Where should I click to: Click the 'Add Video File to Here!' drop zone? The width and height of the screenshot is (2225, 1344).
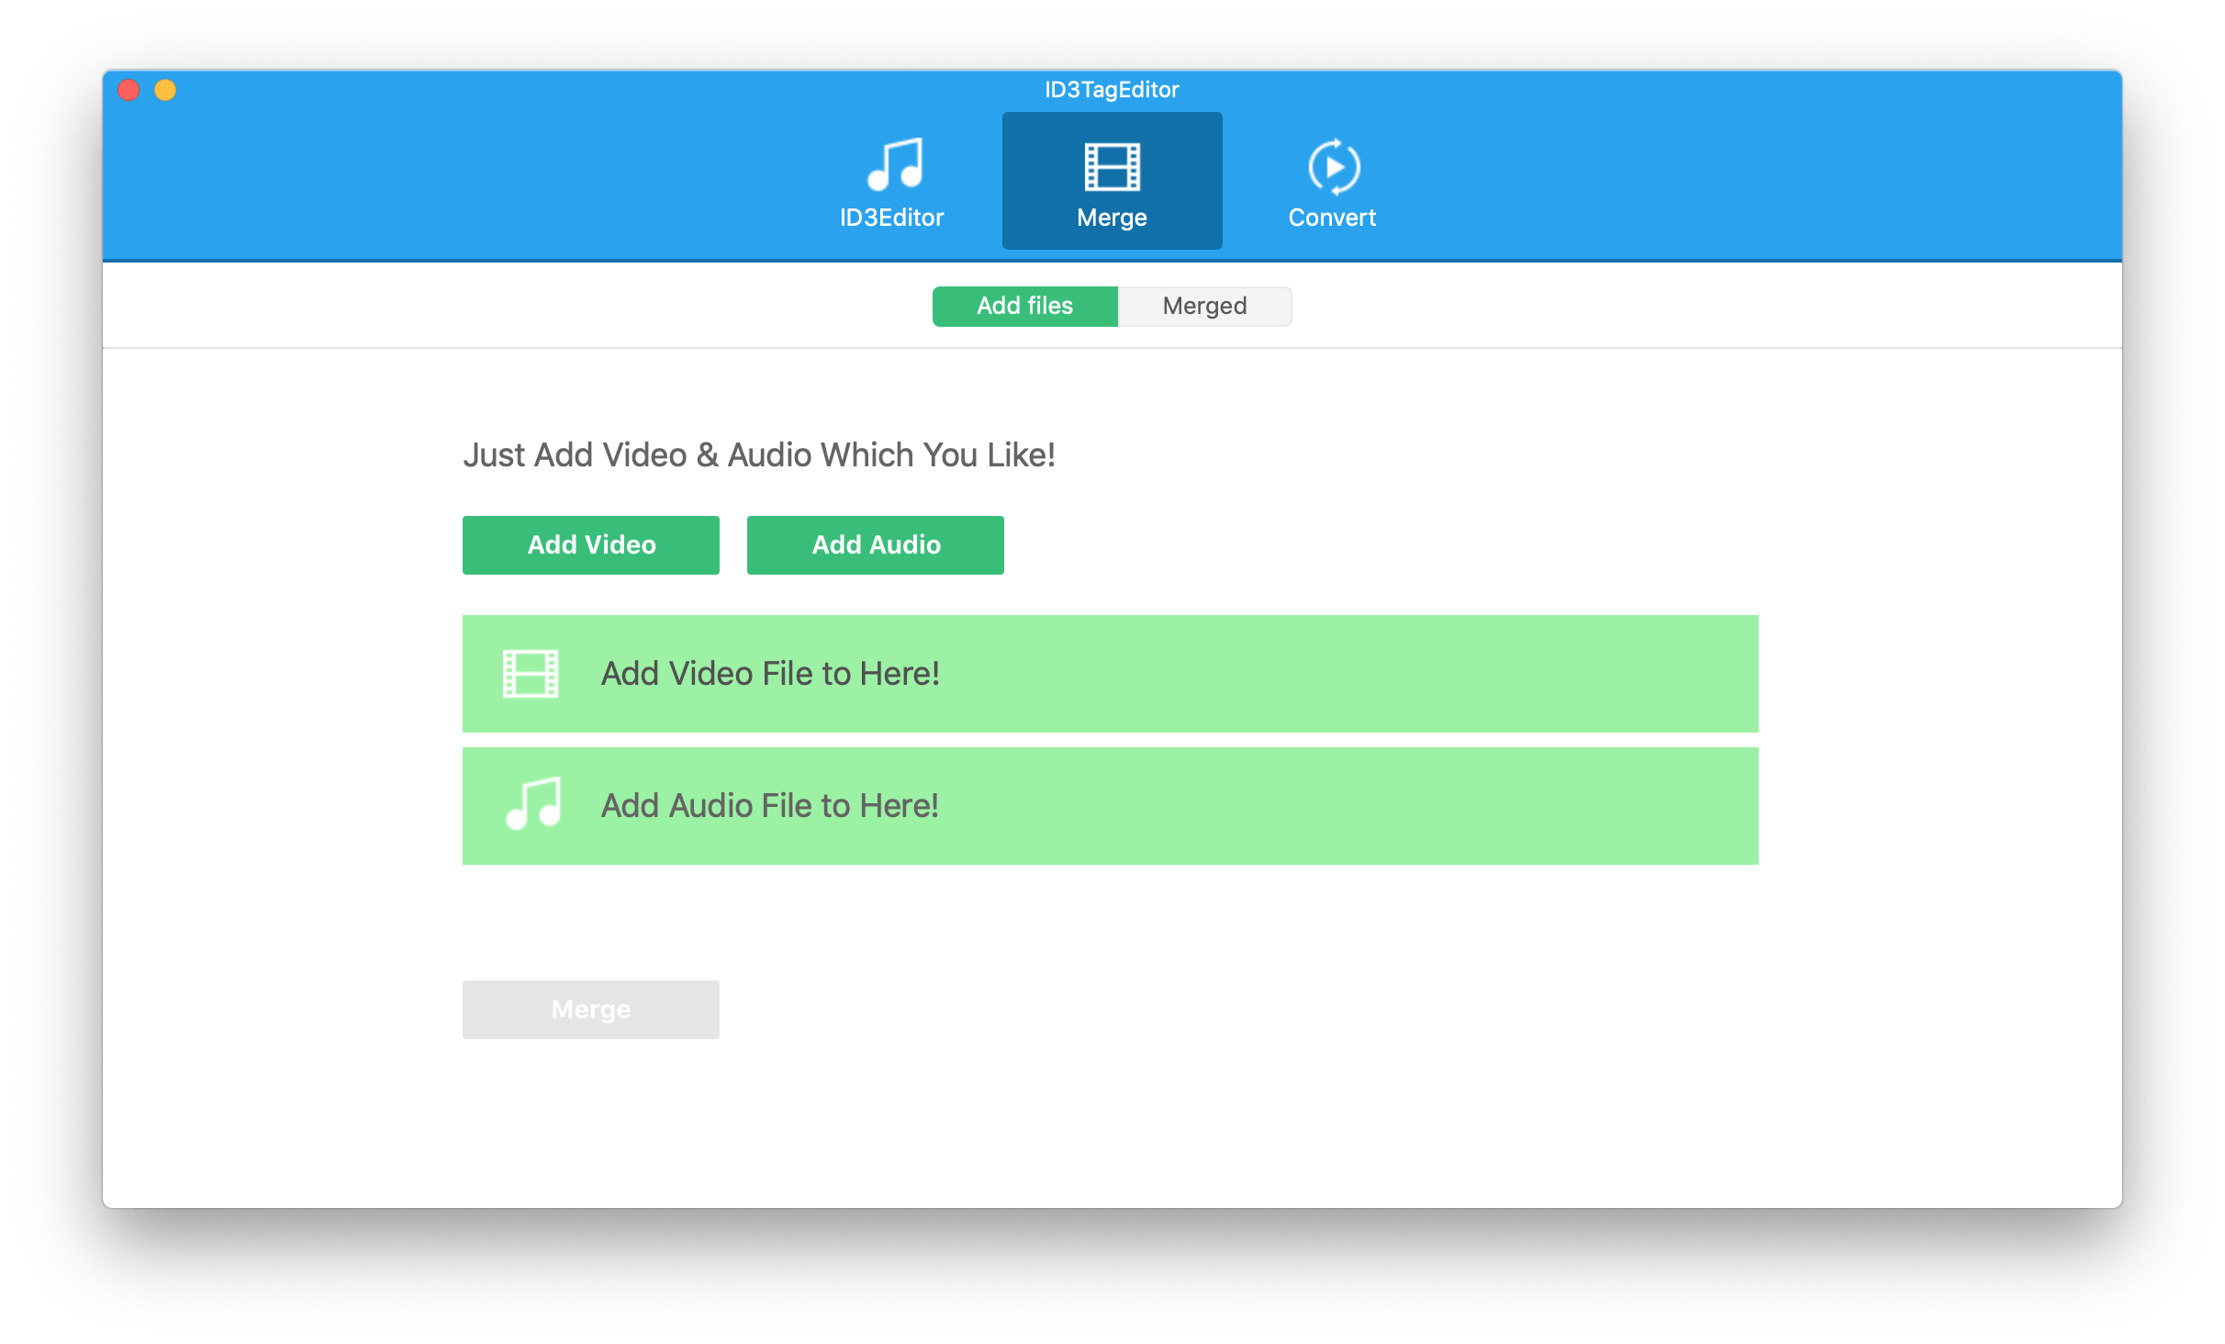pos(1111,674)
